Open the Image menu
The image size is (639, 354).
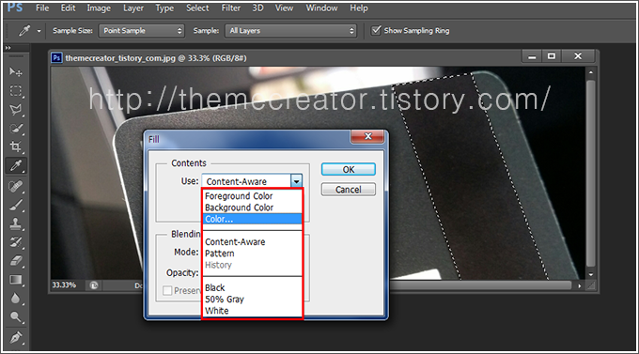99,8
